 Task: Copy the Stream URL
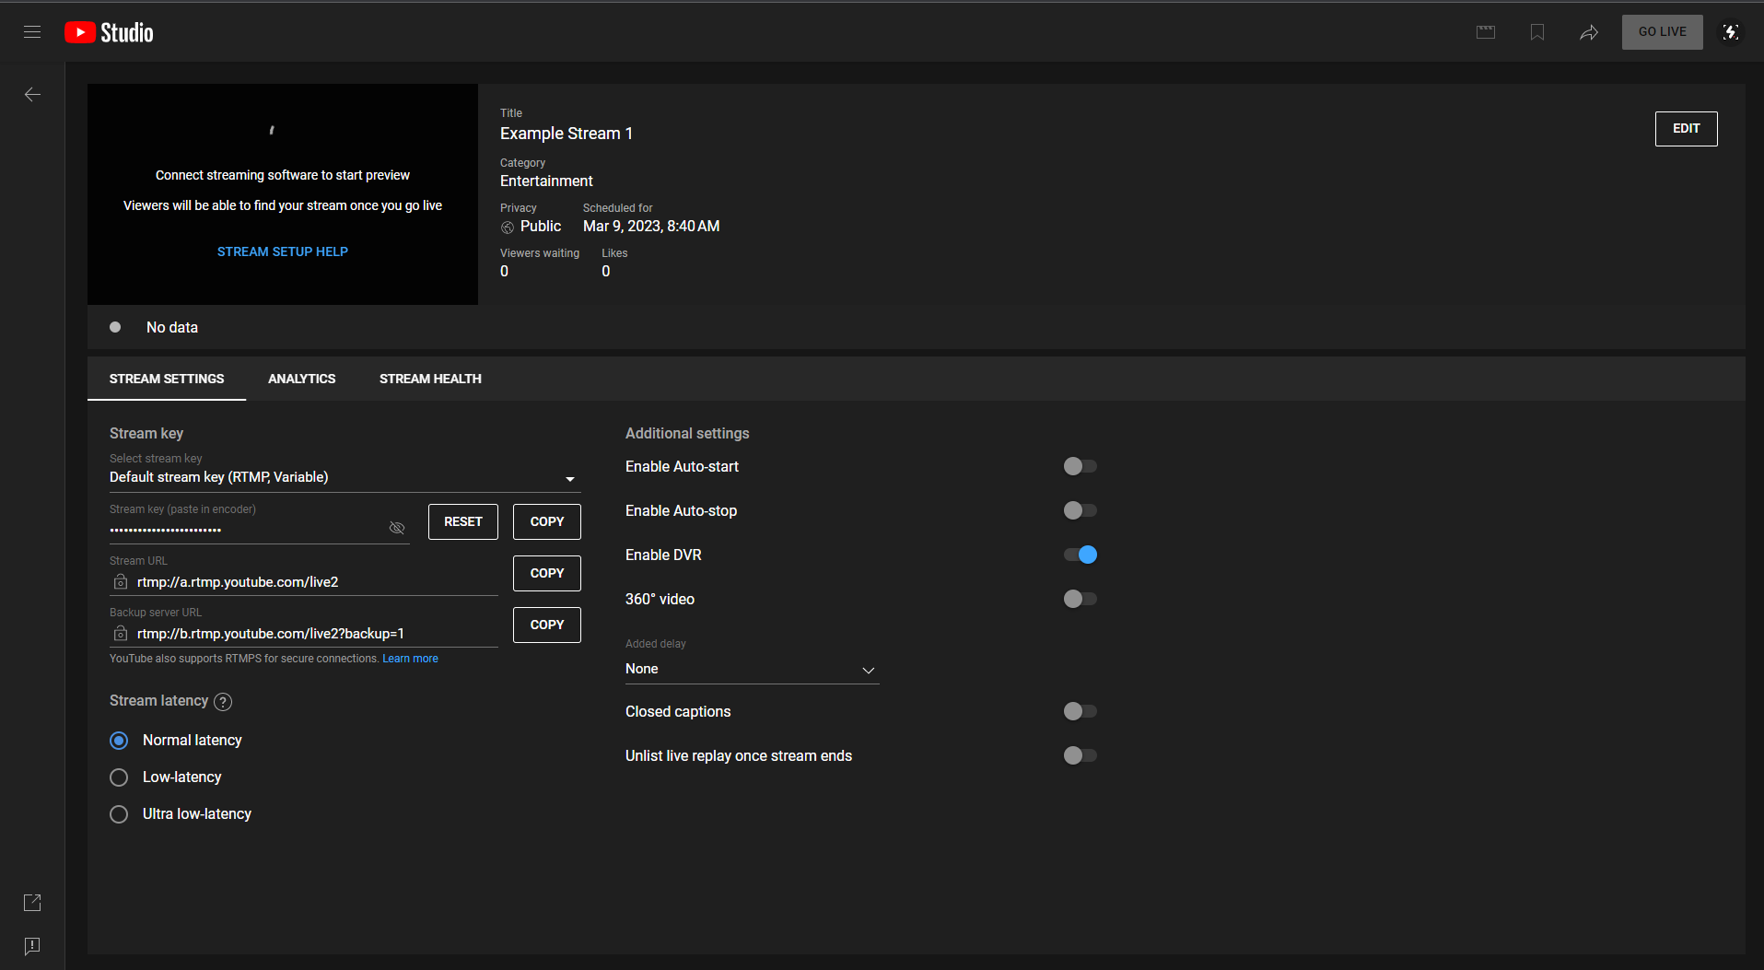pyautogui.click(x=547, y=573)
